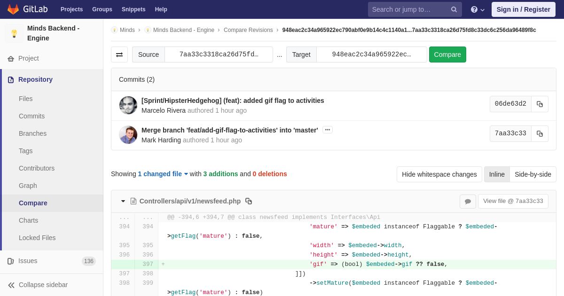The height and width of the screenshot is (296, 564).
Task: Toggle comments for newsfeed.php file
Action: (x=468, y=202)
